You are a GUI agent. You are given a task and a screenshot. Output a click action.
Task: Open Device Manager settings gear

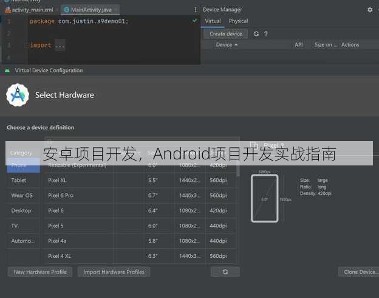pyautogui.click(x=370, y=10)
